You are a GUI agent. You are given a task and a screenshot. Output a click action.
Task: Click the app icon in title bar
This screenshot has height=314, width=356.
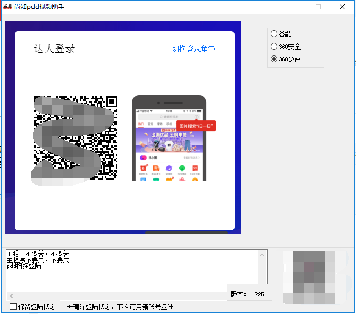point(7,7)
